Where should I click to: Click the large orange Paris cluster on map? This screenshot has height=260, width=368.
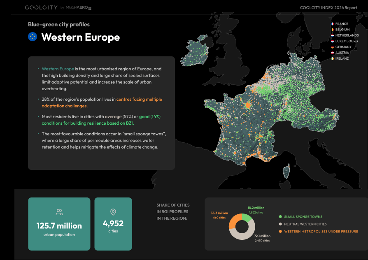[248, 105]
